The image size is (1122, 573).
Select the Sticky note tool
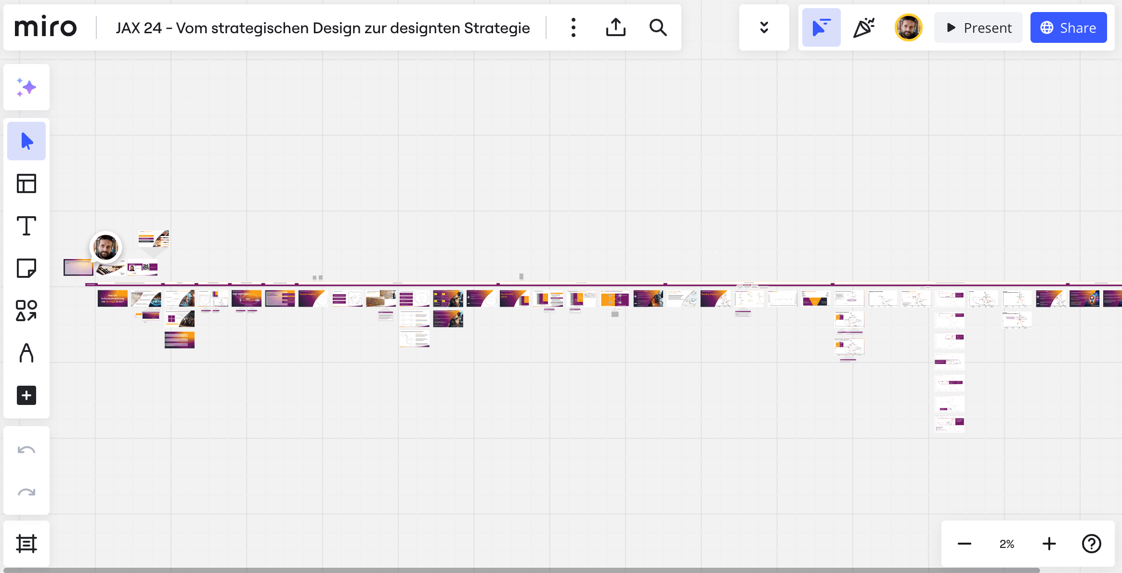[x=26, y=268]
